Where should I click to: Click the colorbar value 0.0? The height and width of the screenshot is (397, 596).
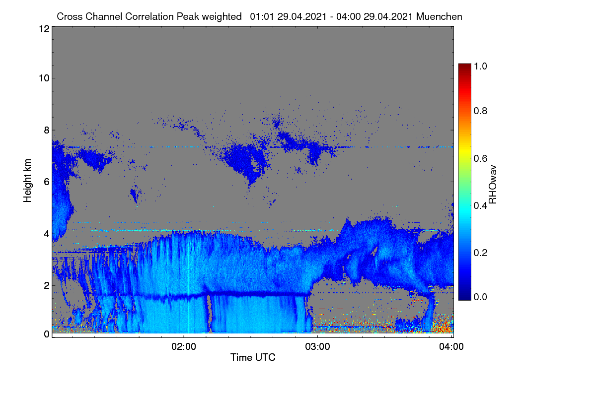click(481, 297)
